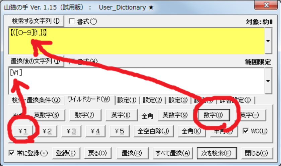Enable 書式 checkbox for search string
This screenshot has width=281, height=166.
point(72,21)
